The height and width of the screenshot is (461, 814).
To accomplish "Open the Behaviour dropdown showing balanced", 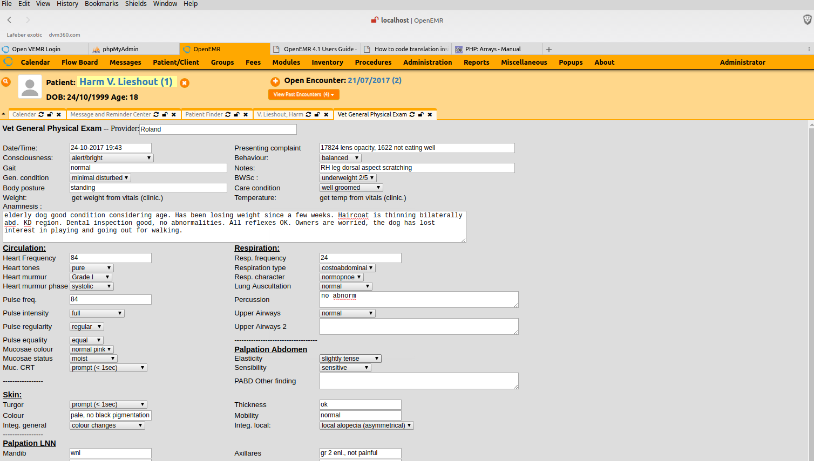I will click(x=341, y=158).
